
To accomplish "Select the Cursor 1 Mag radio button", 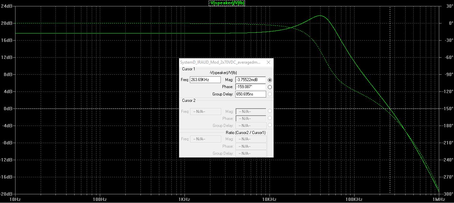I will pyautogui.click(x=270, y=80).
